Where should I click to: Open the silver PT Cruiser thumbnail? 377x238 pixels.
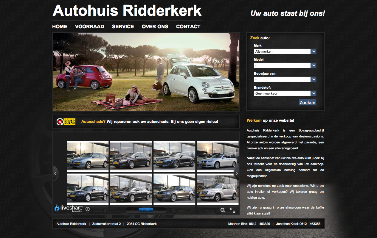tap(218, 190)
